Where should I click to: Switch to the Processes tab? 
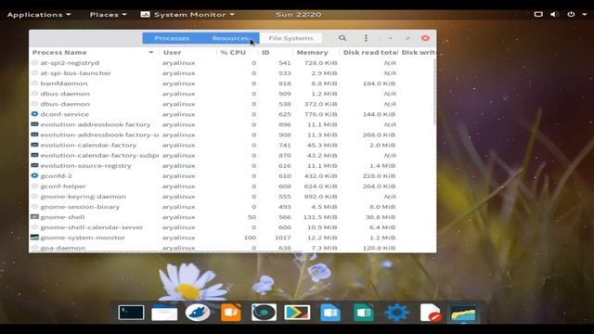point(172,38)
